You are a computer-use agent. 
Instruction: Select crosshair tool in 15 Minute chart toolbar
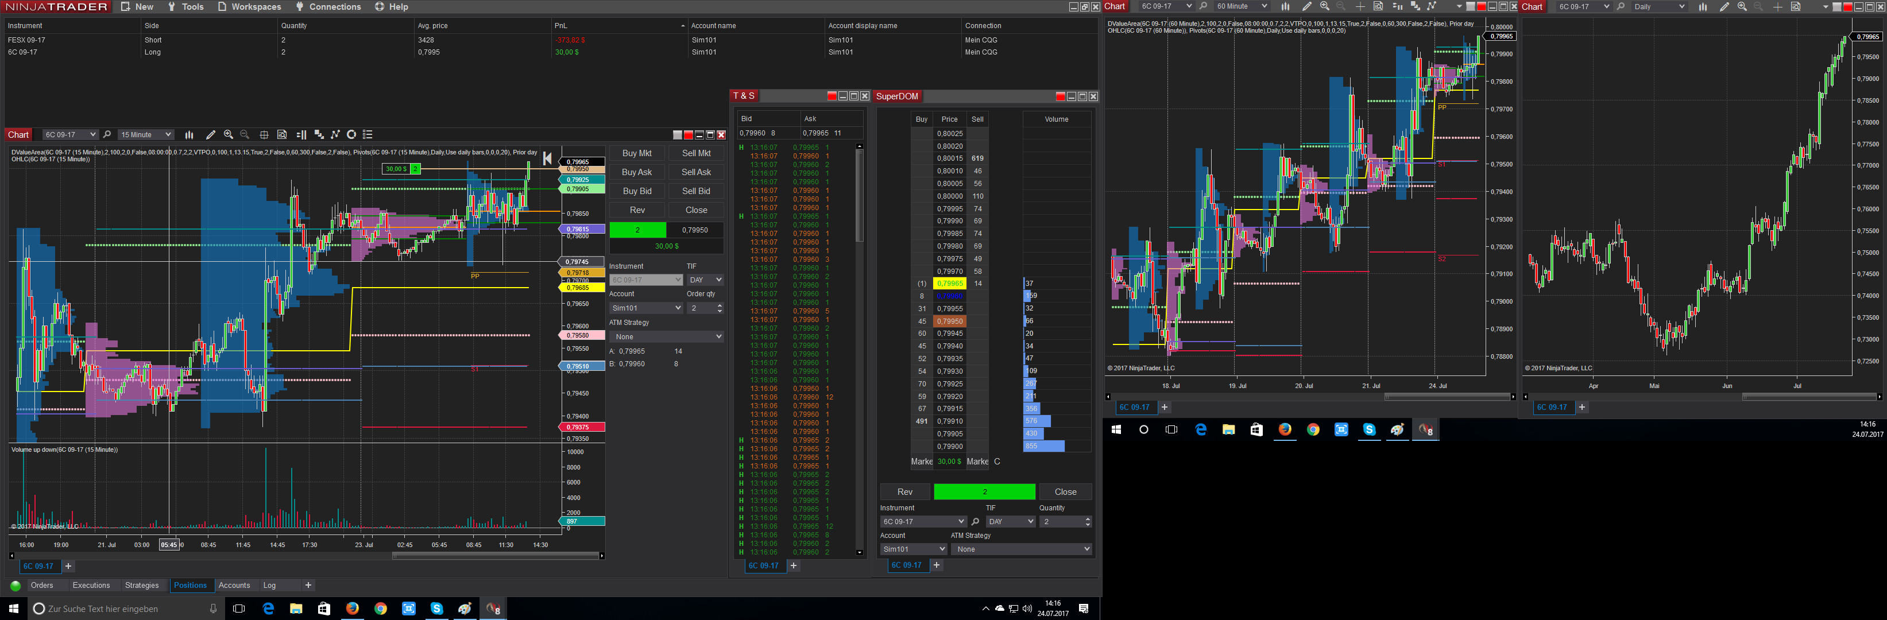264,135
